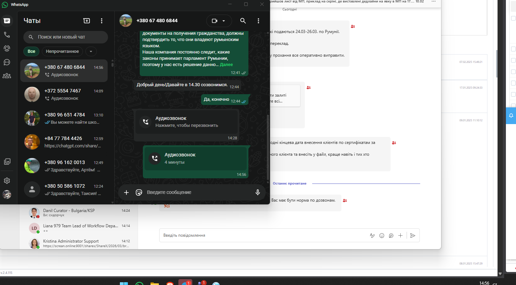Focus the Поиск или новый чат search box
The height and width of the screenshot is (285, 516).
tap(66, 37)
